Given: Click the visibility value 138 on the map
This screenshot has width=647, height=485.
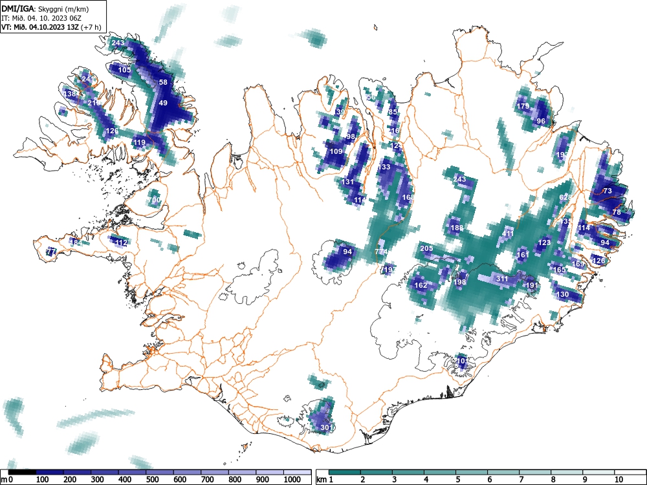Looking at the screenshot, I should 70,94.
